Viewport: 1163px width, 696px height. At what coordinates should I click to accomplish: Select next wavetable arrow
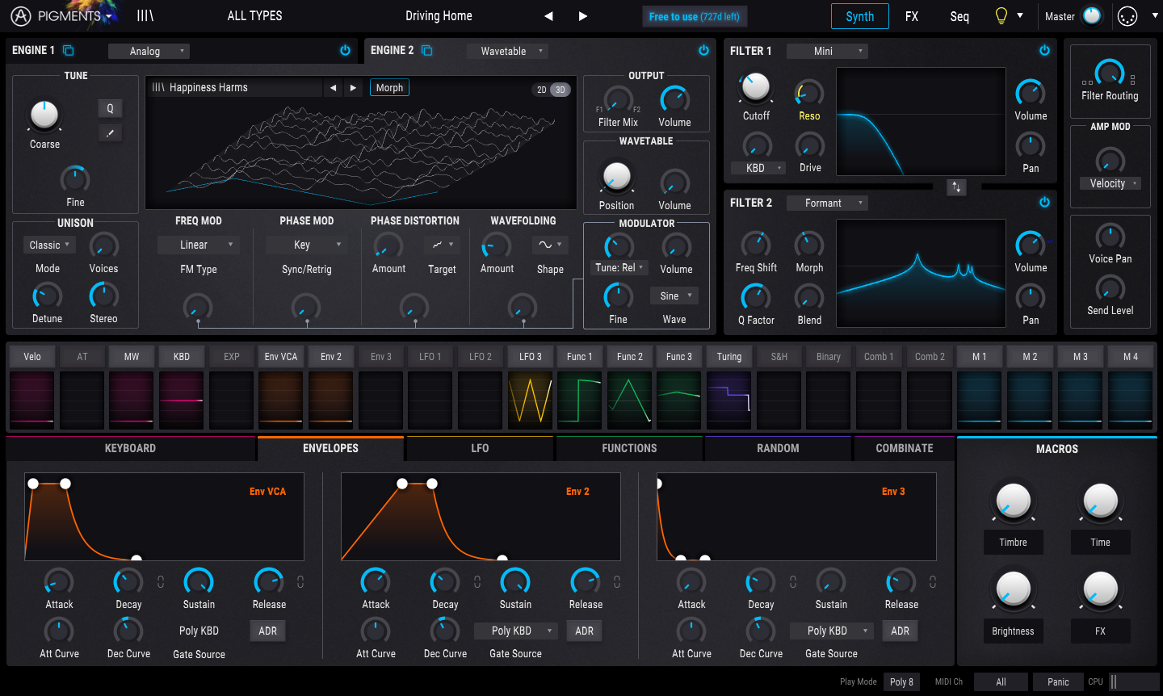[x=353, y=88]
